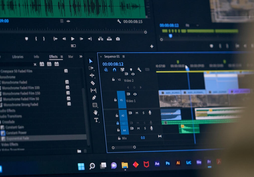The width and height of the screenshot is (254, 177).
Task: Open source monitor settings wrench
Action: [119, 21]
